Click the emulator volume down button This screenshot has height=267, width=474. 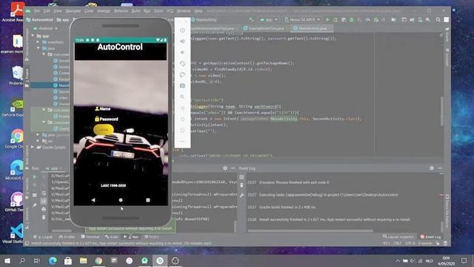(x=182, y=53)
